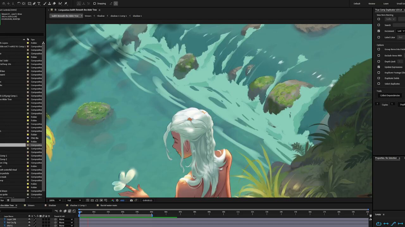Uncheck Update Expressions checkbox
Image resolution: width=405 pixels, height=227 pixels.
379,67
